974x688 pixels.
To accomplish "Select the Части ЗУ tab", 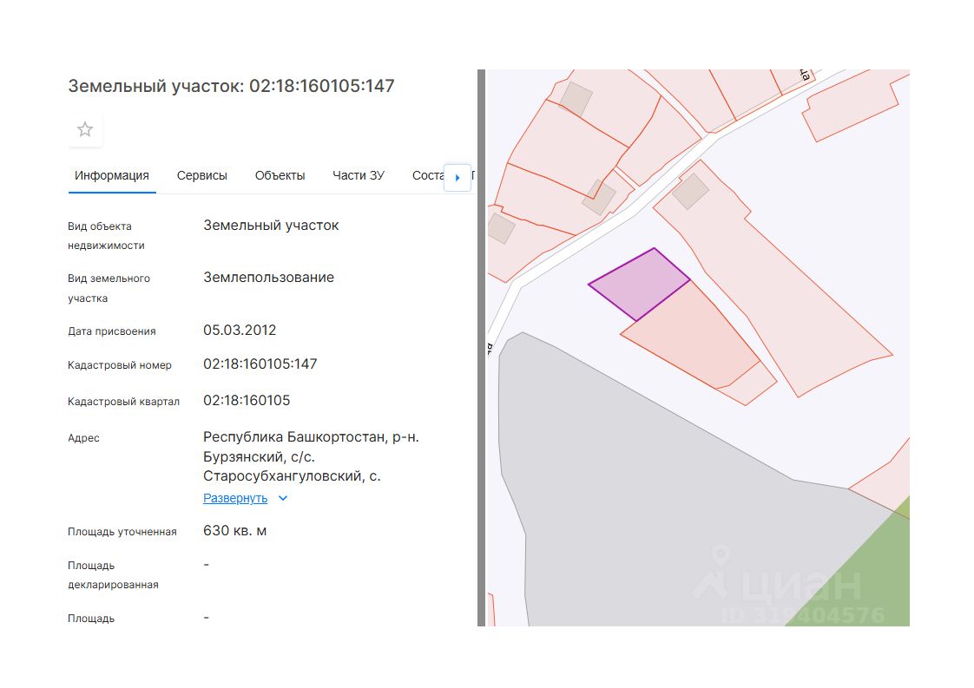I will click(x=359, y=176).
